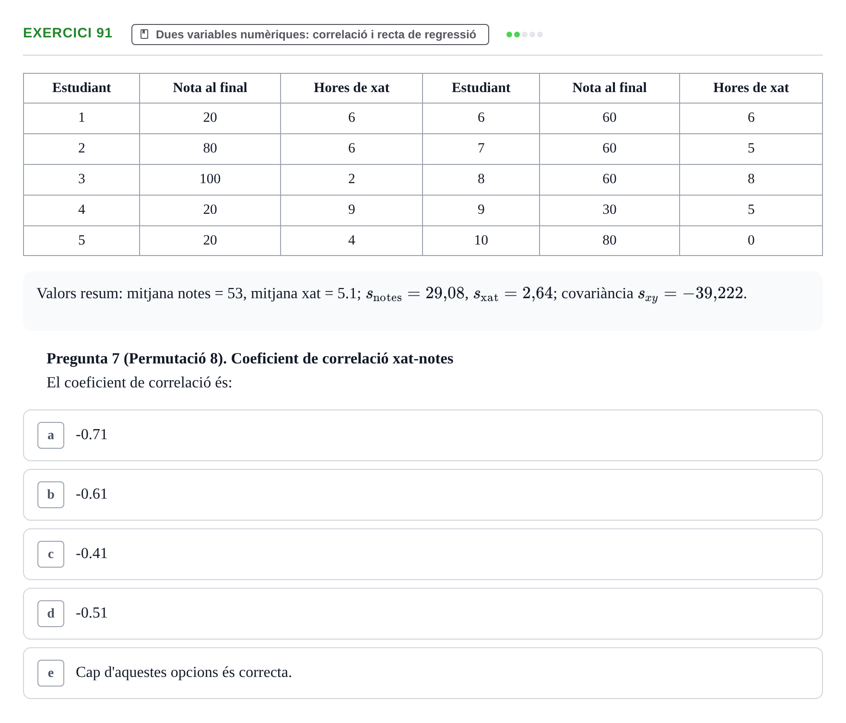Click the '-0.61' answer text
The width and height of the screenshot is (846, 723).
coord(92,494)
